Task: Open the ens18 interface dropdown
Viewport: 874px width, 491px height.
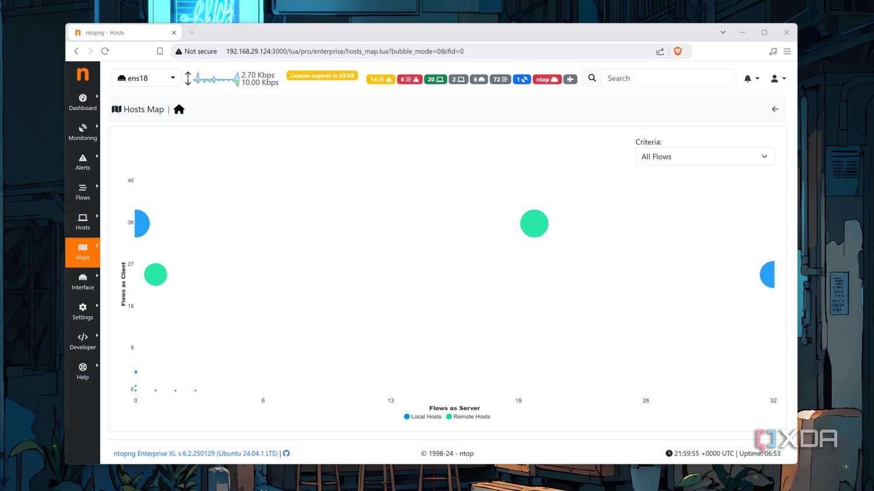Action: (146, 78)
